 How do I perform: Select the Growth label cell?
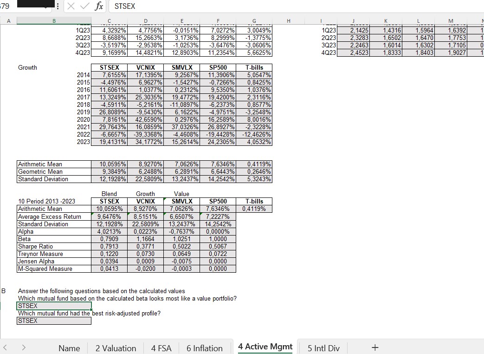pos(27,67)
